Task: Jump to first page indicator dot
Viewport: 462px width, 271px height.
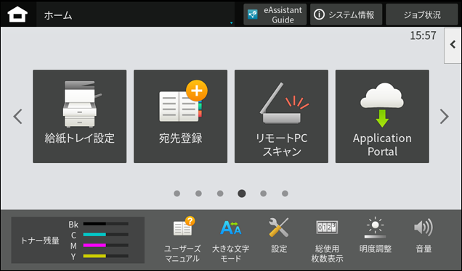Action: coord(177,193)
